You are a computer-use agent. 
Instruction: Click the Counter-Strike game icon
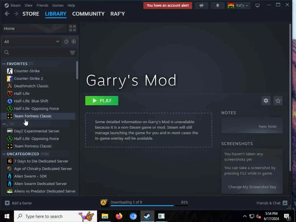coord(10,71)
